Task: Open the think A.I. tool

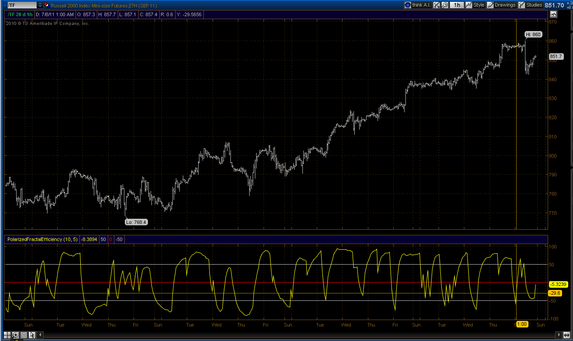Action: pyautogui.click(x=417, y=5)
